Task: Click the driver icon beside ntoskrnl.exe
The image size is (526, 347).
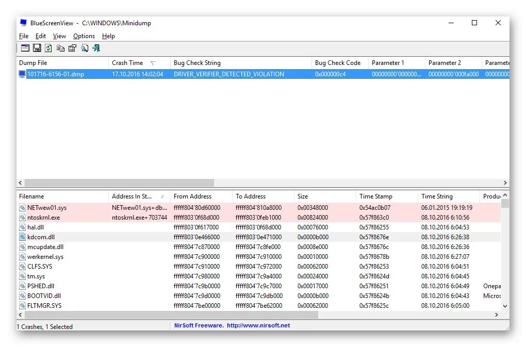Action: (x=22, y=217)
